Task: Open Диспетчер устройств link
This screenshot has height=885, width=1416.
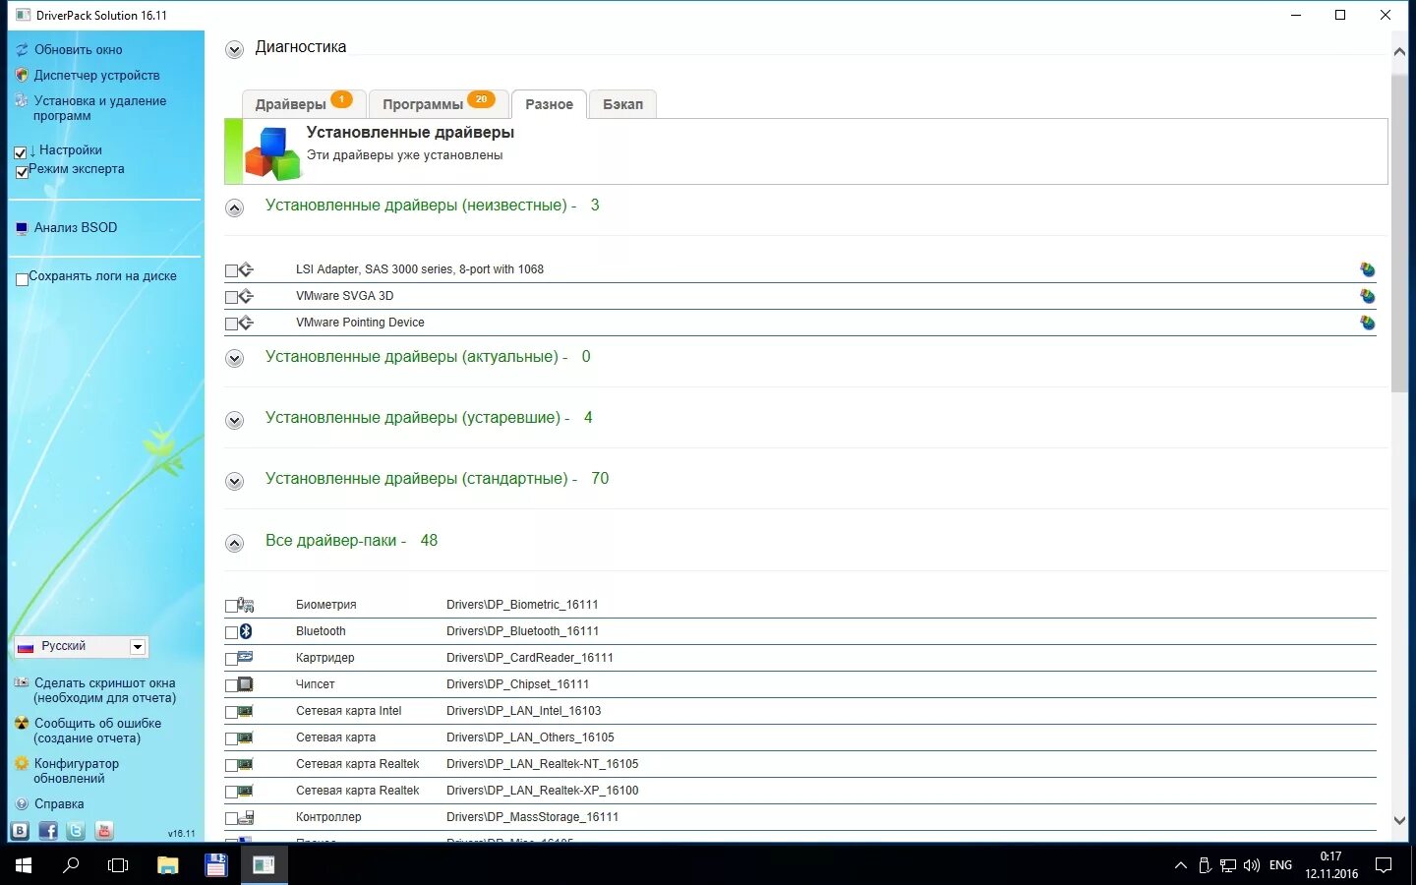Action: tap(96, 75)
